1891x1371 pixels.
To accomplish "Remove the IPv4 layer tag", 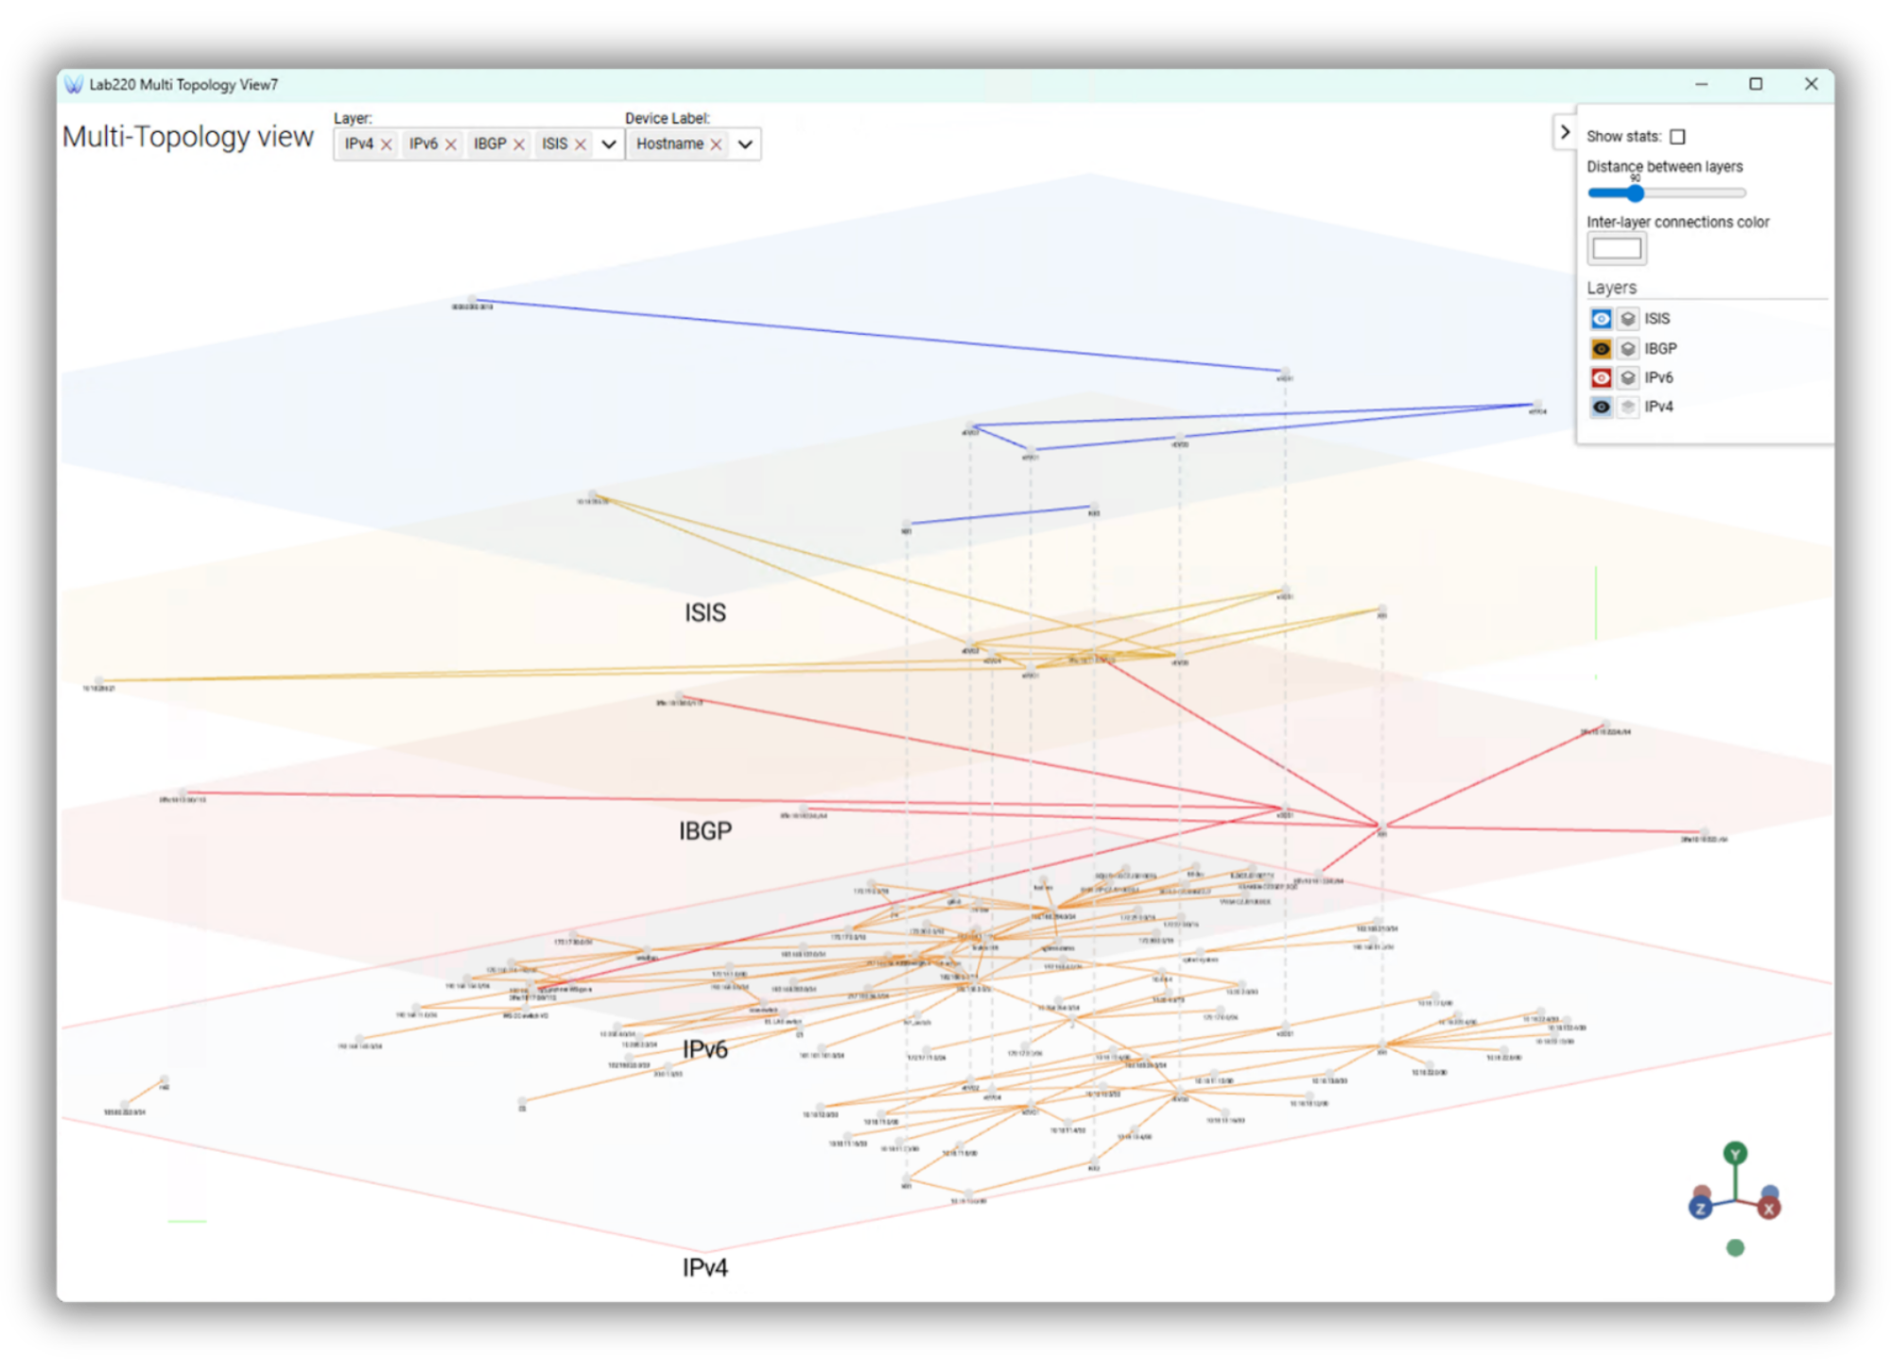I will click(x=386, y=145).
